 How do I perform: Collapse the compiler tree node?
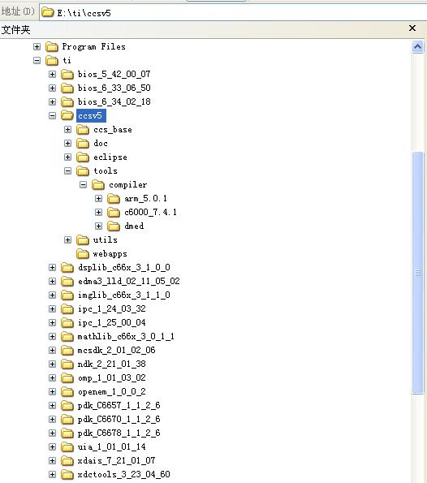tap(83, 185)
